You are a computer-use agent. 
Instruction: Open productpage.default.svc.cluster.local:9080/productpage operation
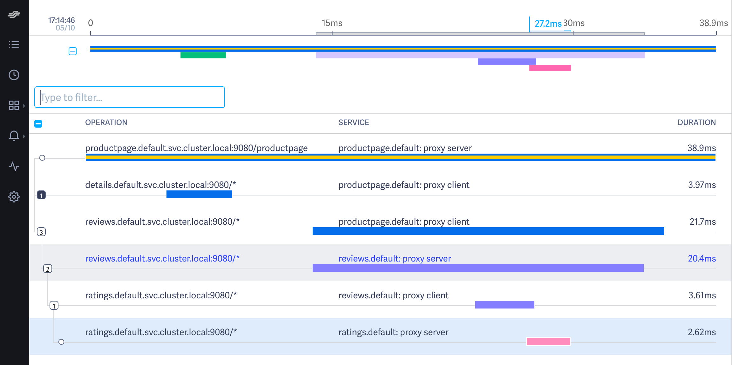[196, 148]
